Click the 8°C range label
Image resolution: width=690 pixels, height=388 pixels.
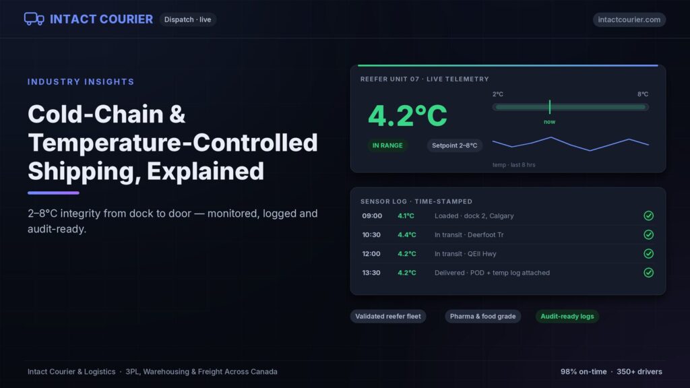click(x=642, y=94)
